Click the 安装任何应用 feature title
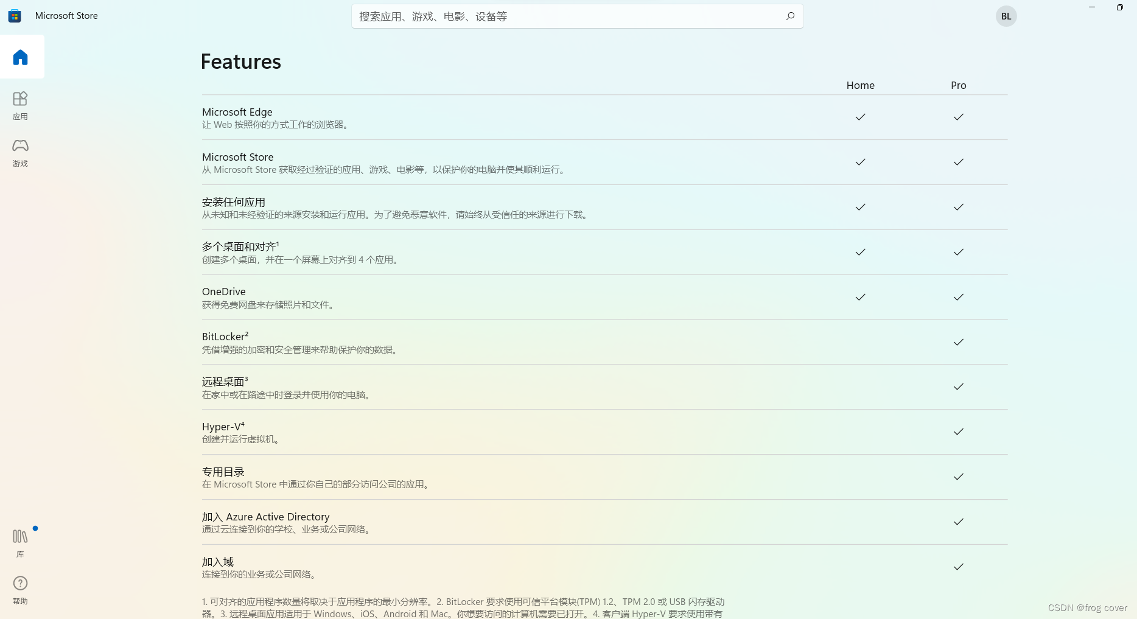The height and width of the screenshot is (619, 1137). (x=234, y=202)
